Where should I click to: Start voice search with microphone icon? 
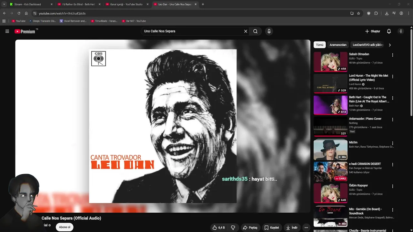269,31
